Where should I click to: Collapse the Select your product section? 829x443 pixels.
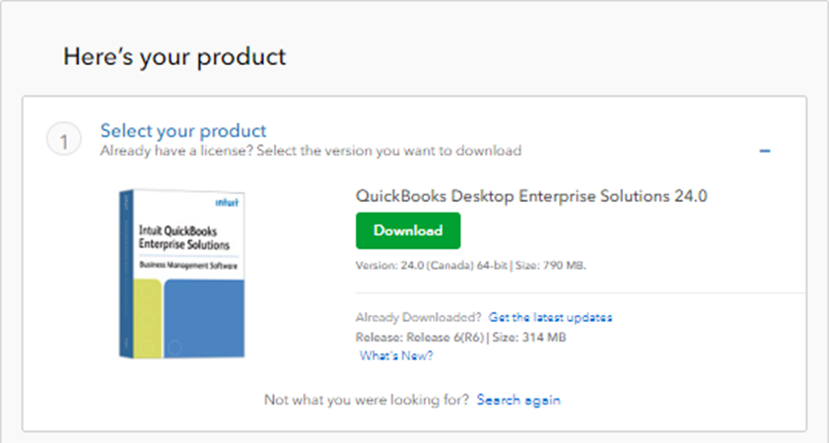pos(765,151)
